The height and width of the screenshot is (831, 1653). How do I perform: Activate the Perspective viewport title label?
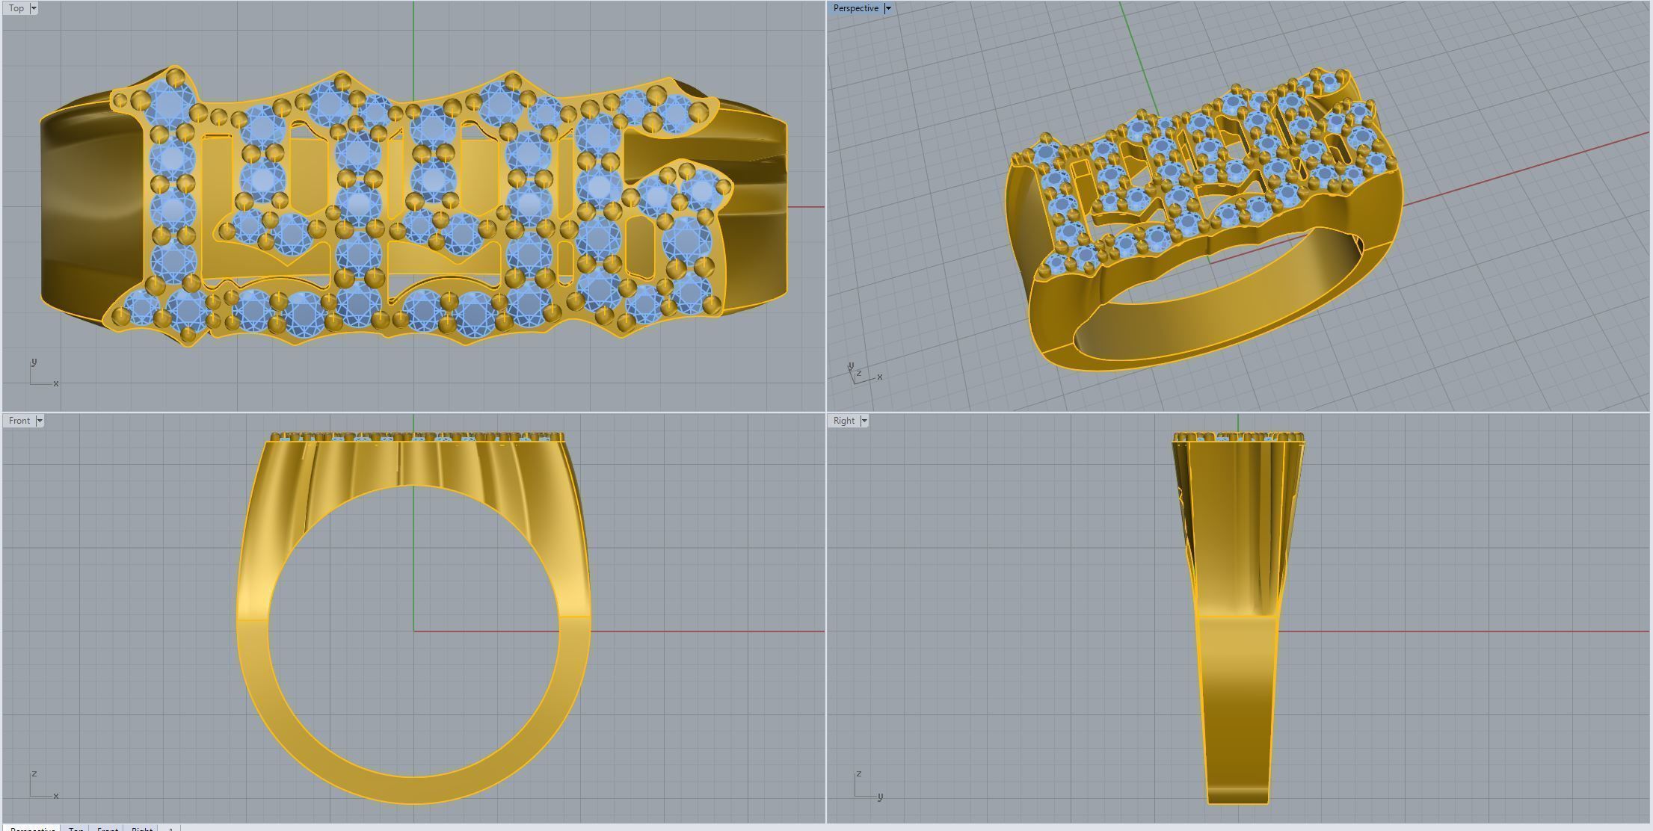[x=855, y=8]
